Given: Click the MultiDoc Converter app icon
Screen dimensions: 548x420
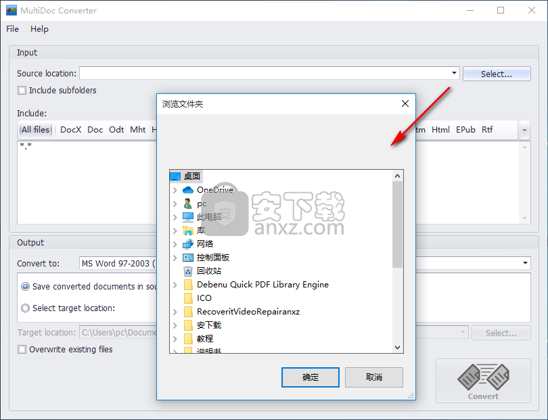Looking at the screenshot, I should [12, 10].
